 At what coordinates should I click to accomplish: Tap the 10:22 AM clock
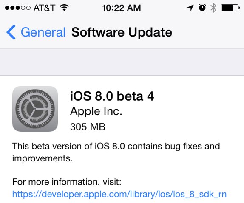tap(122, 8)
